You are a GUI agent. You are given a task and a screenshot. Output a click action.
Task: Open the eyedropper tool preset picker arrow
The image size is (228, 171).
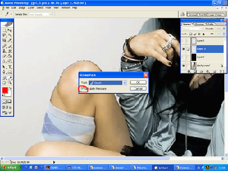[11, 14]
